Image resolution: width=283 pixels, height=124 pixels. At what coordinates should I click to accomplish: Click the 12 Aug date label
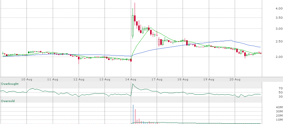click(79, 80)
